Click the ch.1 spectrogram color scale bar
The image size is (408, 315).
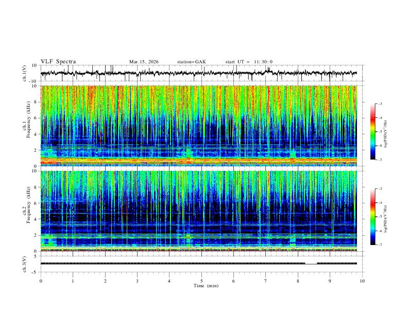(372, 132)
